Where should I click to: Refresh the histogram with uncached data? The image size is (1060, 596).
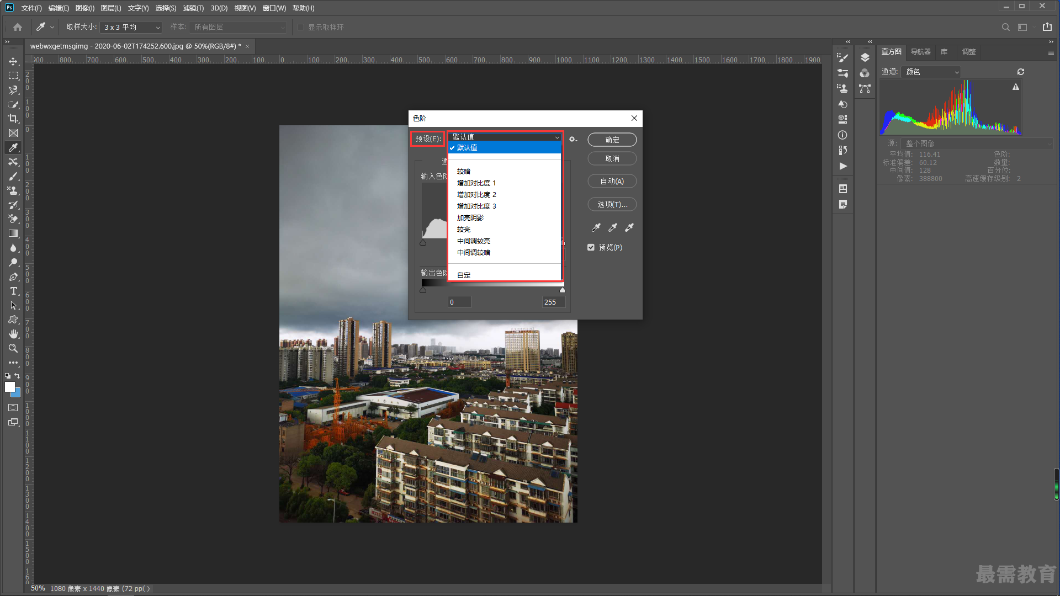tap(1021, 72)
